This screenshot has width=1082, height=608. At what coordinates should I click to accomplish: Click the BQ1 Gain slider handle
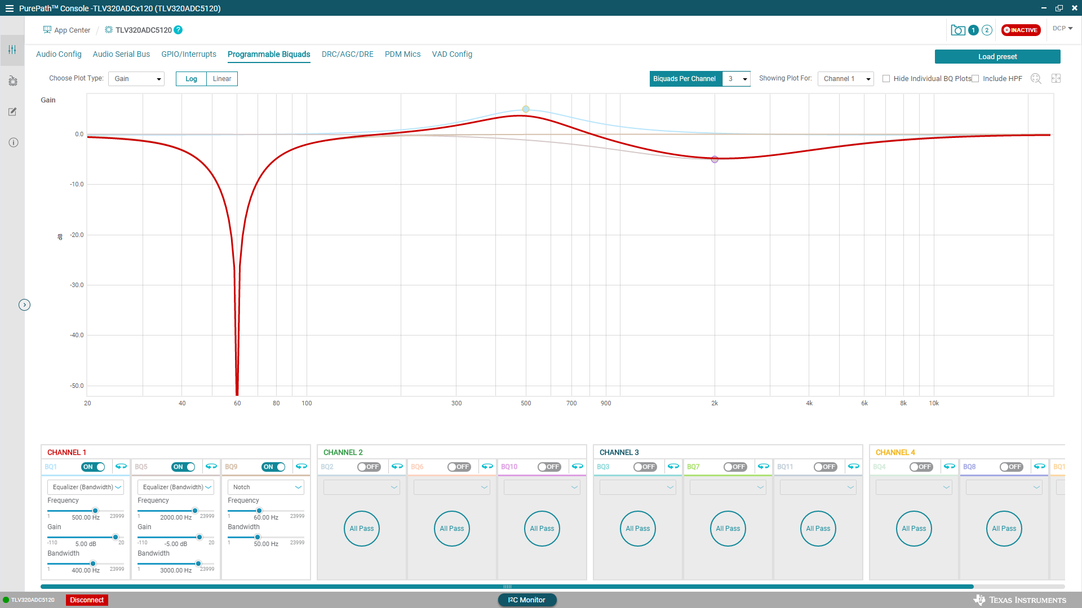pos(116,537)
